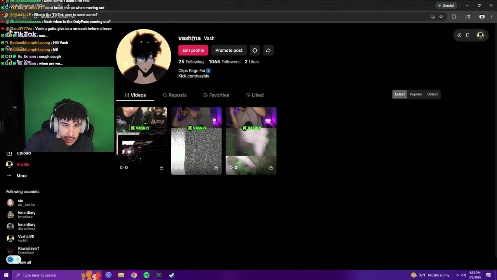Open followed account diaryoflunar
The width and height of the screenshot is (497, 280).
(x=21, y=226)
